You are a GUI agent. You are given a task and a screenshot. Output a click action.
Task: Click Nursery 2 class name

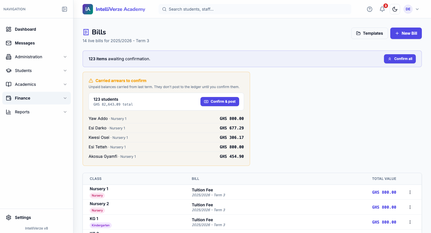[x=99, y=204]
